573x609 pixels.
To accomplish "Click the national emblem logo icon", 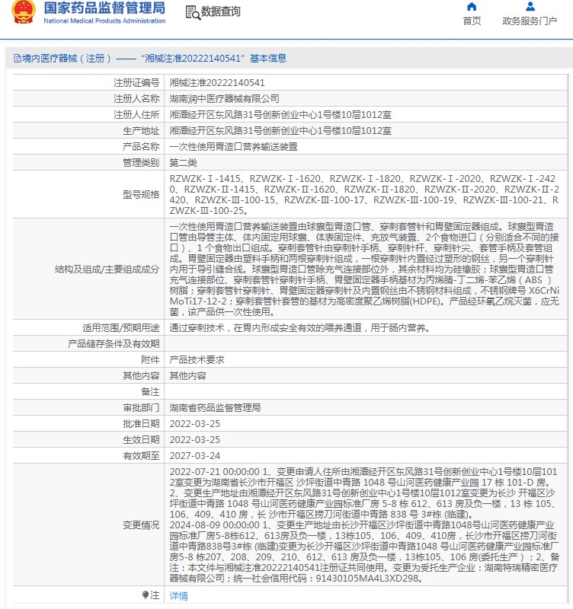I will [x=23, y=11].
